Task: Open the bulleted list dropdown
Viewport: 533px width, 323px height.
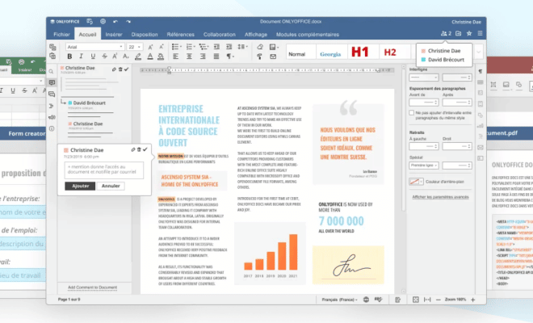Action: (176, 47)
